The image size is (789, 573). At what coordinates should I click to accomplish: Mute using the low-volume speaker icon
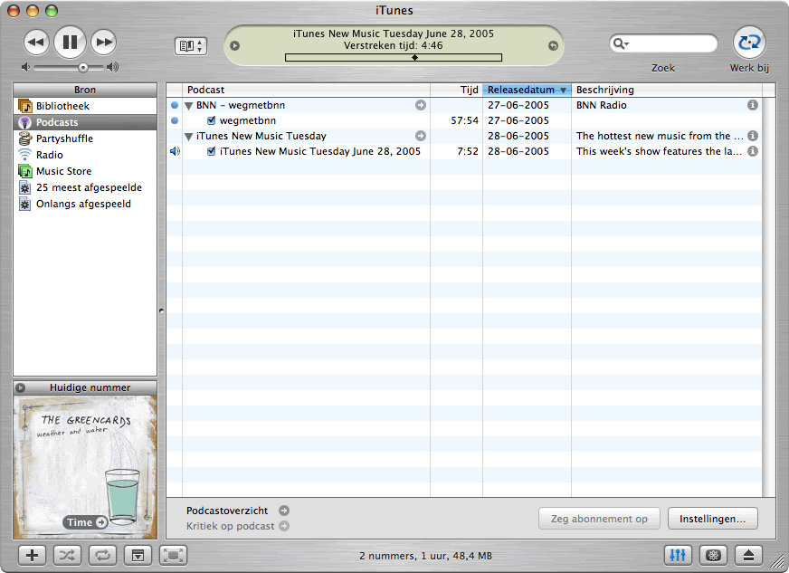(25, 67)
